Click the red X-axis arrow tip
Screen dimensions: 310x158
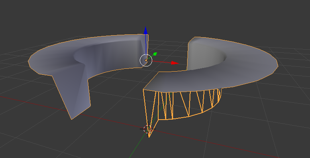[x=175, y=63]
